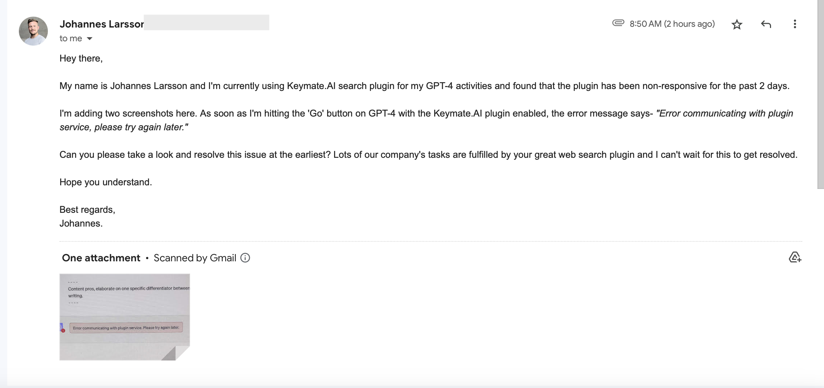Viewport: 824px width, 388px height.
Task: Click the sender name Johannes Larsson
Action: [x=102, y=24]
